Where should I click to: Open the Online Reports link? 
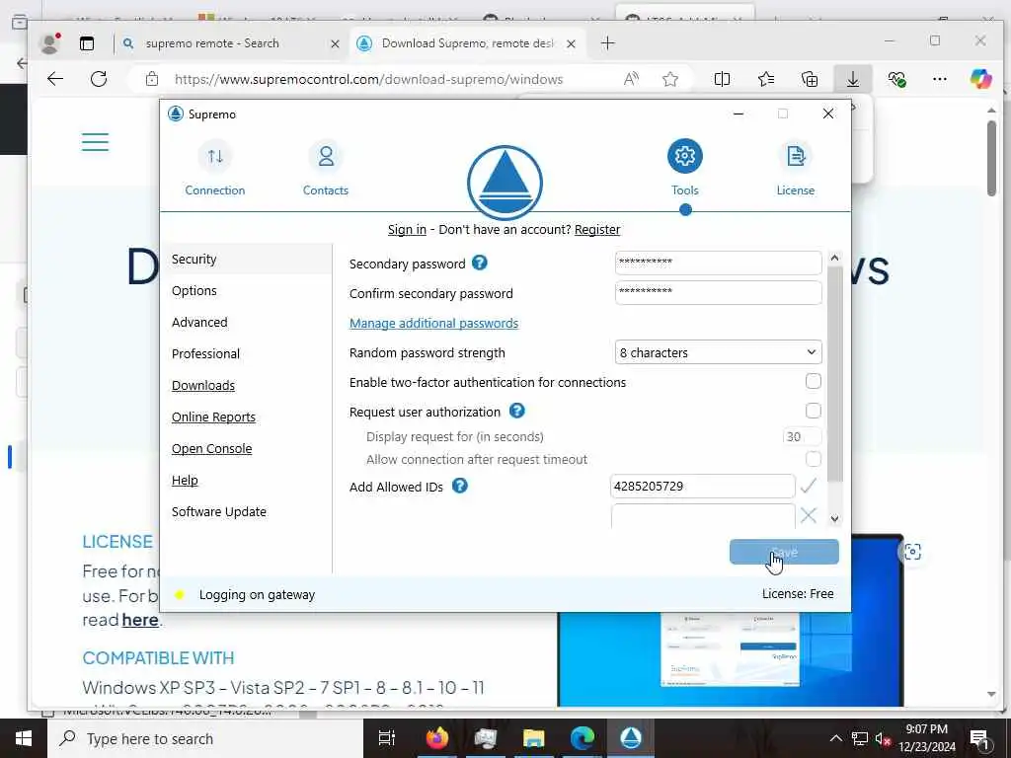point(213,417)
